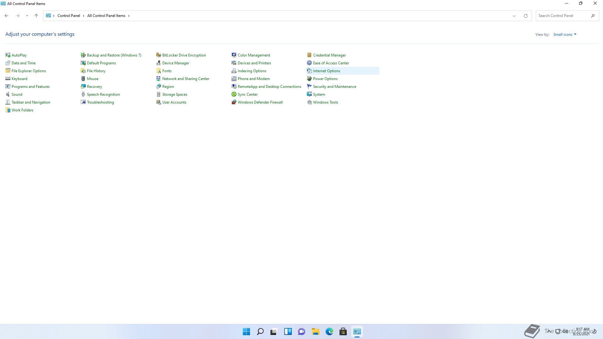Click the Credential Manager icon

(x=309, y=55)
